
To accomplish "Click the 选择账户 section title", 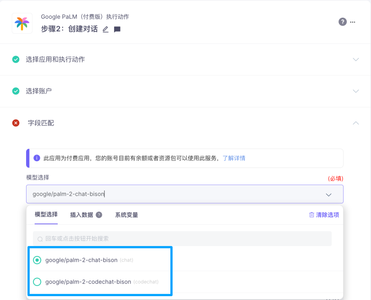I will pyautogui.click(x=38, y=91).
